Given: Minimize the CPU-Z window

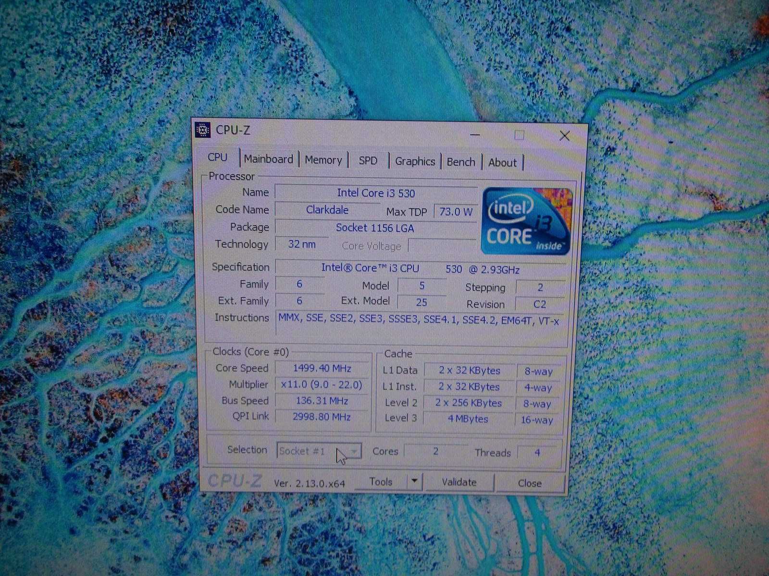Looking at the screenshot, I should point(475,135).
